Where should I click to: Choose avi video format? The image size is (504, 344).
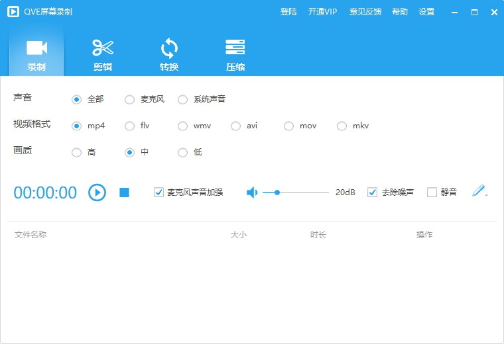point(235,126)
